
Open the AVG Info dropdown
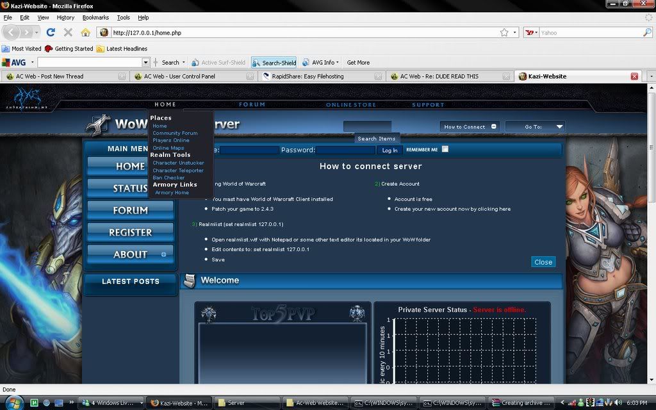tap(320, 62)
